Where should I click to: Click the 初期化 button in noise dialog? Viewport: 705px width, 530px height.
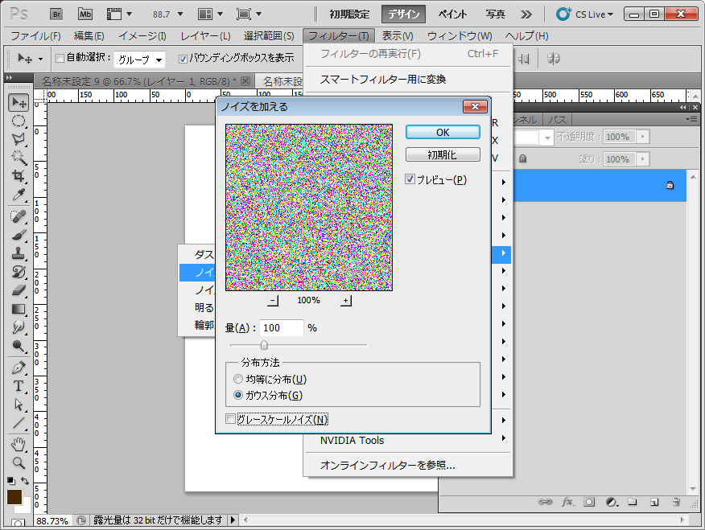click(443, 154)
